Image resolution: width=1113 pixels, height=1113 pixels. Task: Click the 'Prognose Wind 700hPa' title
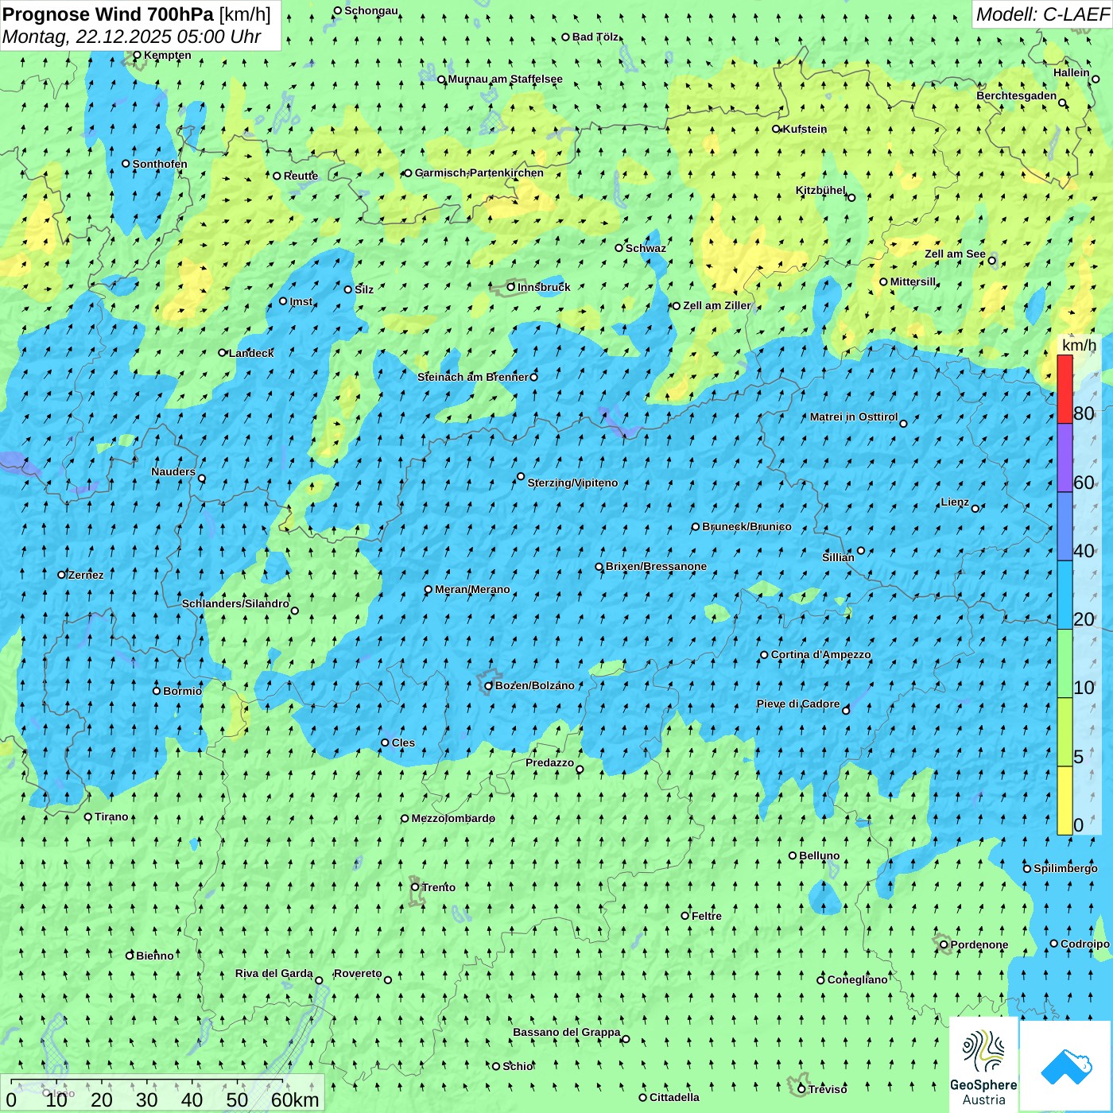coord(108,14)
